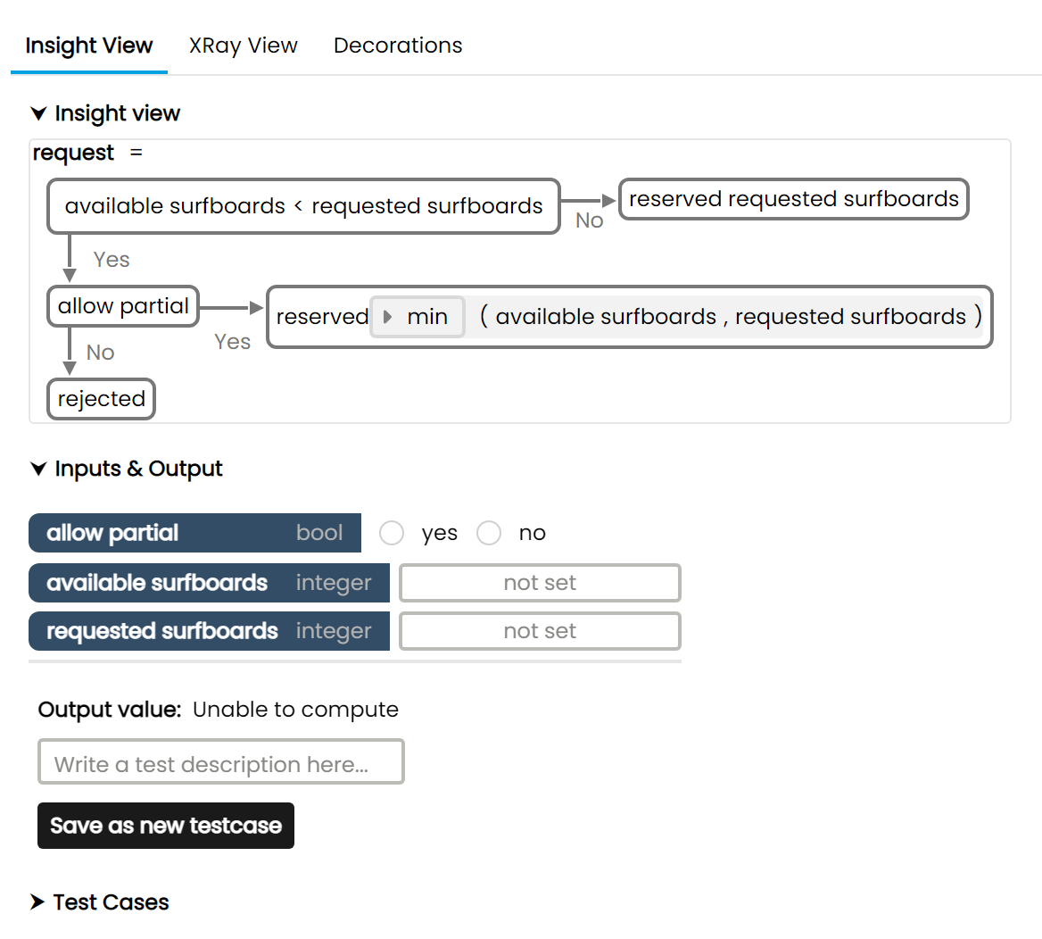Open the Decorations tab
The height and width of the screenshot is (939, 1042).
[398, 46]
